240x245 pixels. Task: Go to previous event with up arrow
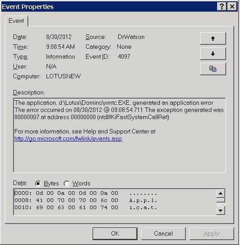point(213,39)
